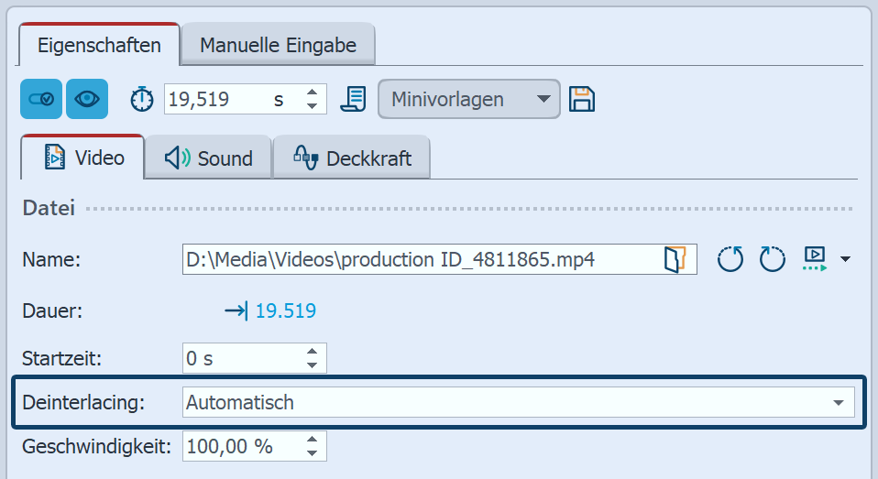Viewport: 878px width, 479px height.
Task: Toggle the blue switch button
Action: point(41,99)
